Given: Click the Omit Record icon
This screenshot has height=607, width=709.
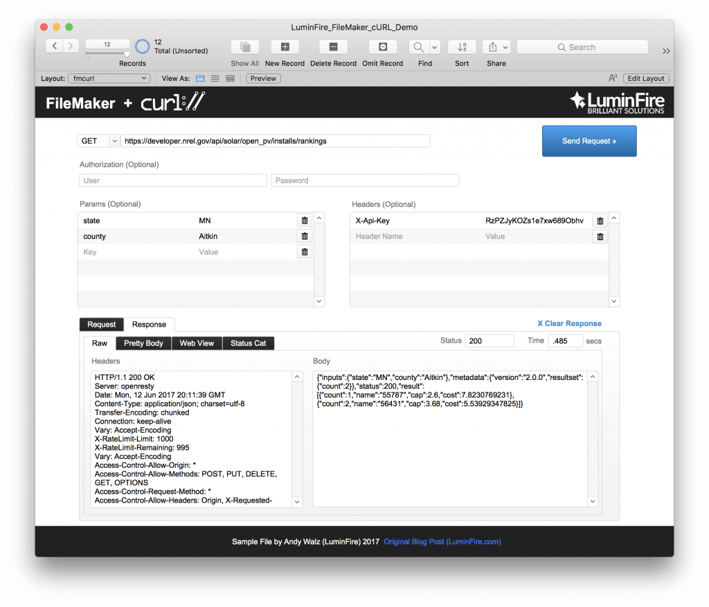Looking at the screenshot, I should pyautogui.click(x=382, y=47).
